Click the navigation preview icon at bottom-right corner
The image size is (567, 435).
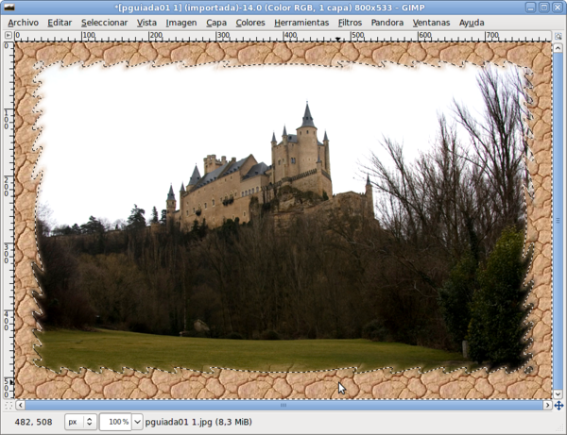pos(558,405)
